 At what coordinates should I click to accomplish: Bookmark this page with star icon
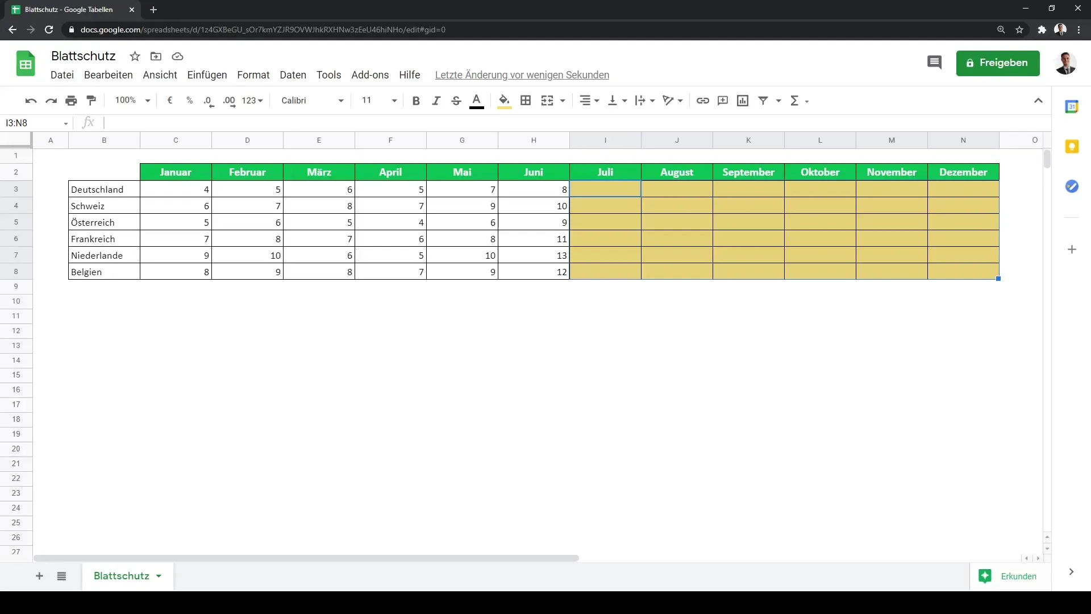1019,30
